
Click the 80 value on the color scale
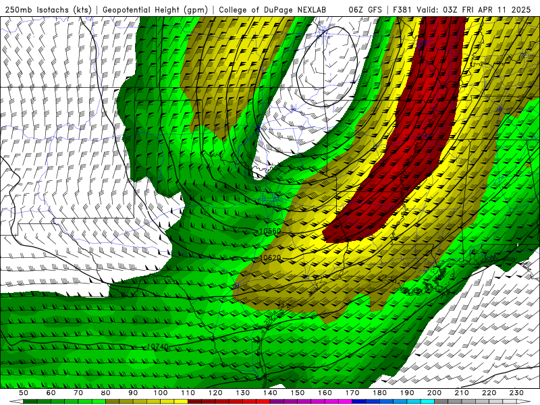click(106, 393)
